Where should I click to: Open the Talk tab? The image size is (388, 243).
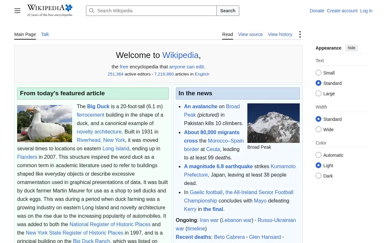[45, 34]
